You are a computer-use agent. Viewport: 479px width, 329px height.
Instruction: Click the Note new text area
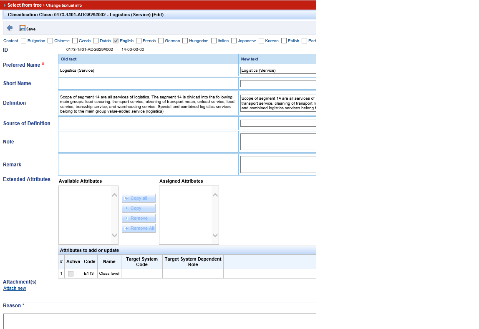pos(278,142)
